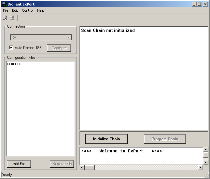
Task: Click the horizontal scrollbar thumb in log
Action: coord(90,167)
